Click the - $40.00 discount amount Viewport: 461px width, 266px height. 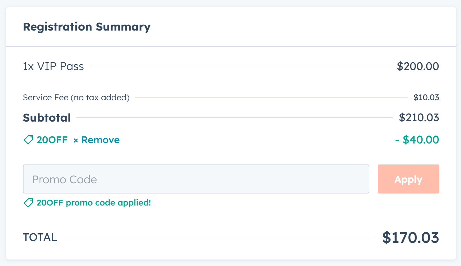pyautogui.click(x=417, y=140)
